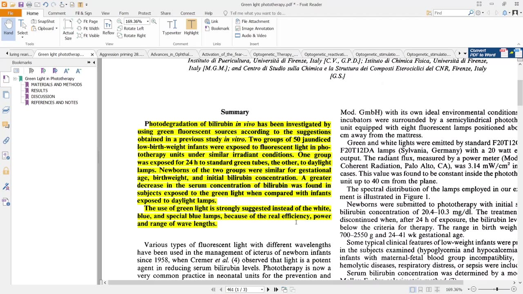Increase bookmark font size (A+)
This screenshot has width=523, height=294.
coord(67,71)
